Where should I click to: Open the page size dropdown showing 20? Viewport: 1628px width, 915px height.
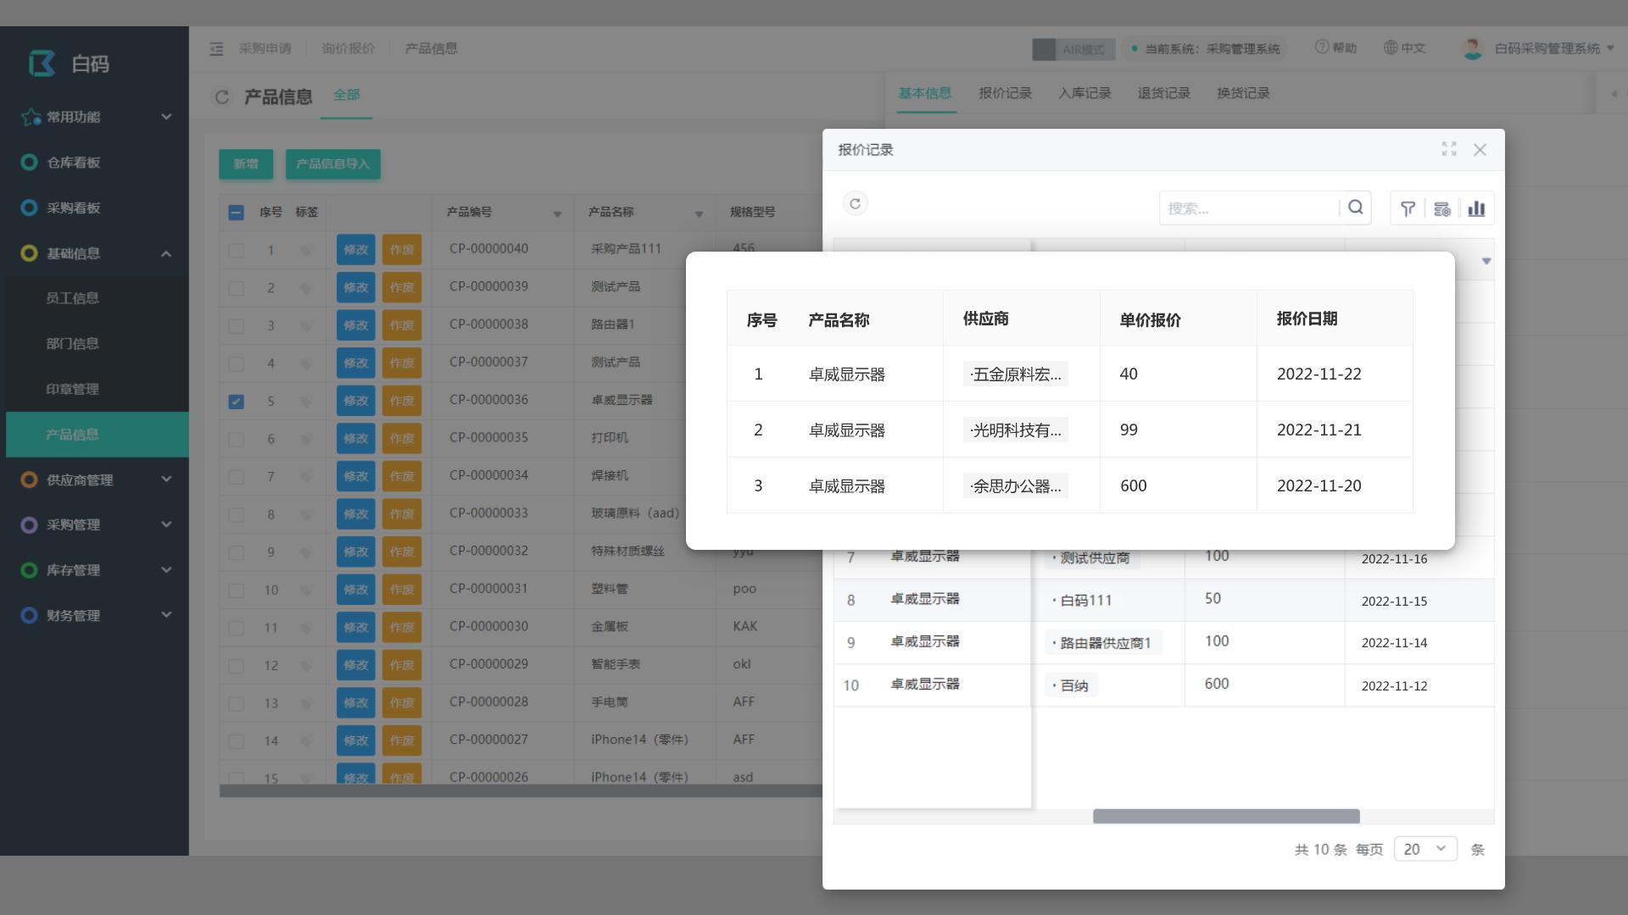pyautogui.click(x=1424, y=848)
